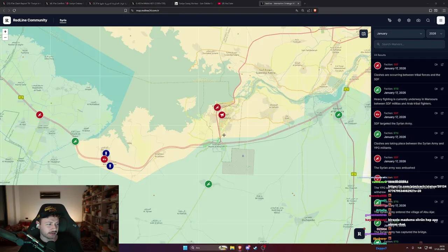Open video for SDF targeted Syrian Army entry
This screenshot has height=252, width=448.
pyautogui.click(x=436, y=113)
